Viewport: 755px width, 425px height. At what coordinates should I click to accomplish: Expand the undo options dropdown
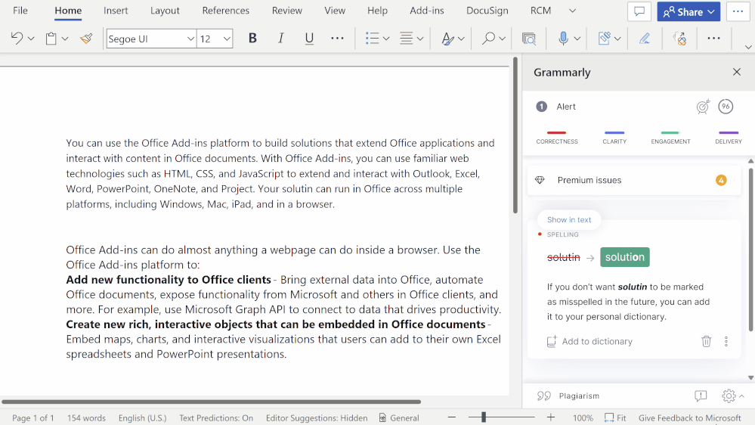click(x=31, y=39)
